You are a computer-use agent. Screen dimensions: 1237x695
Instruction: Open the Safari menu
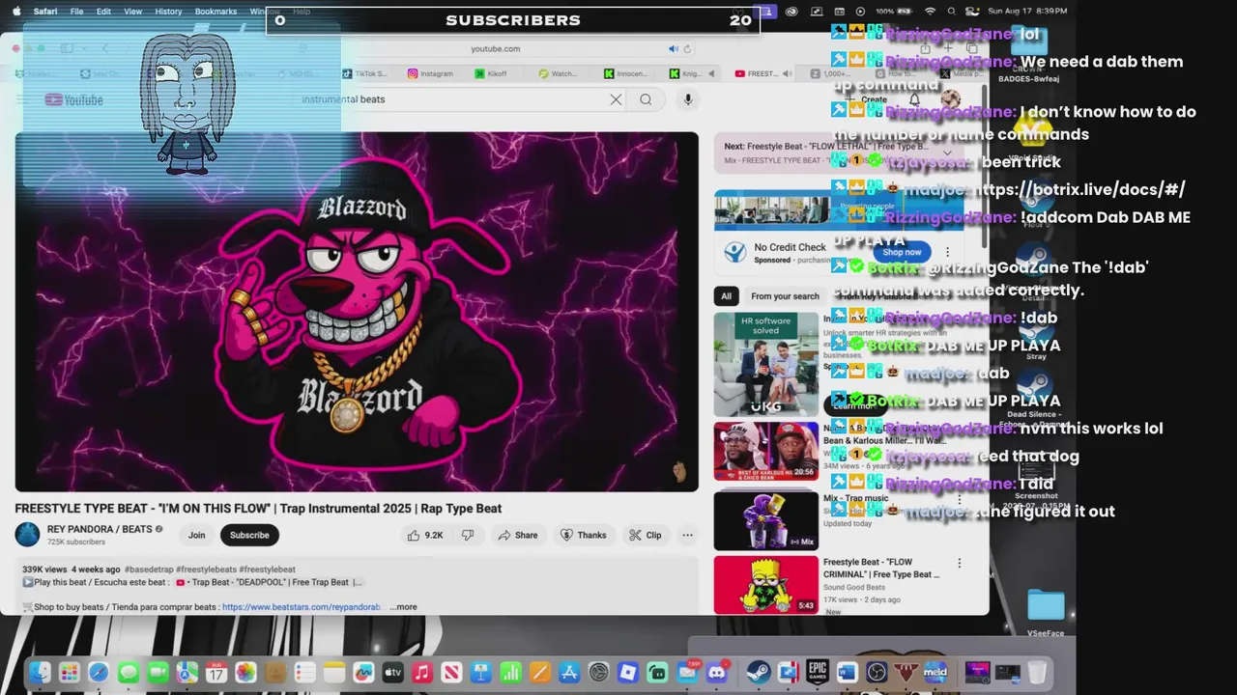(x=45, y=12)
